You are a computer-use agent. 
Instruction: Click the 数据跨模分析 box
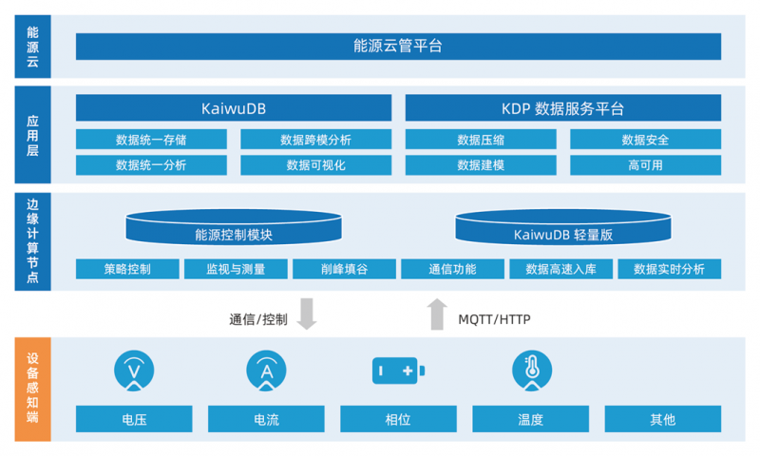tap(316, 140)
